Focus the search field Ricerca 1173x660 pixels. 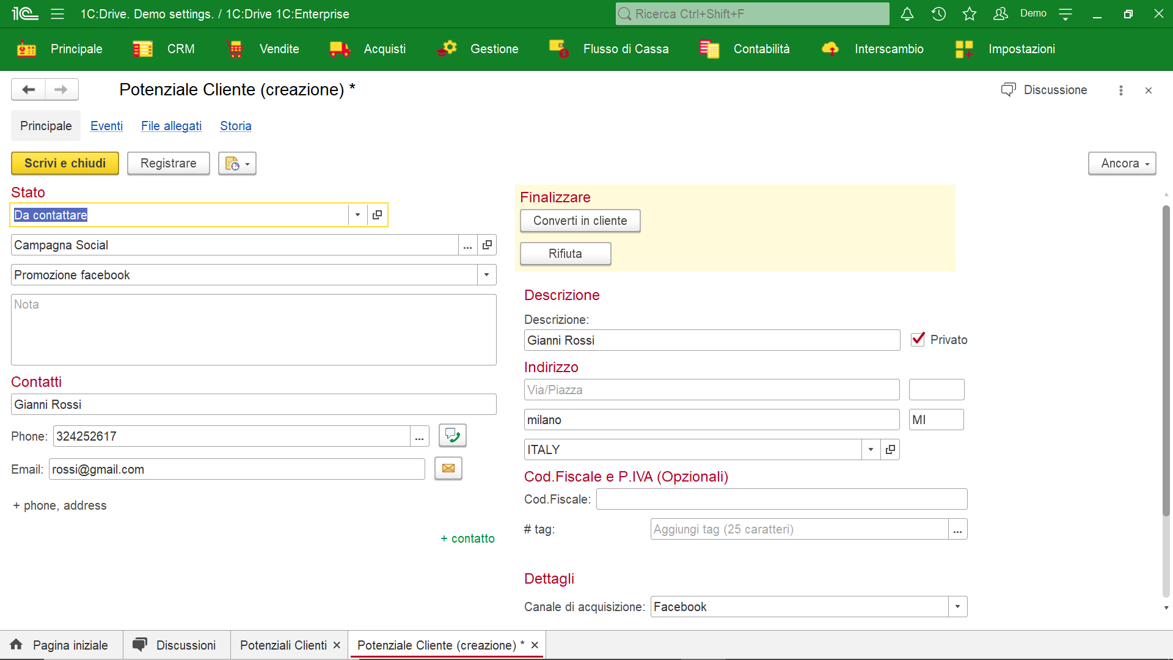(x=752, y=14)
